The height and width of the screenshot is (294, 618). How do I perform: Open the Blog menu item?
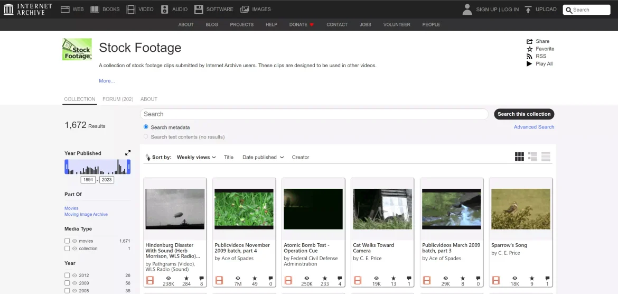tap(212, 24)
